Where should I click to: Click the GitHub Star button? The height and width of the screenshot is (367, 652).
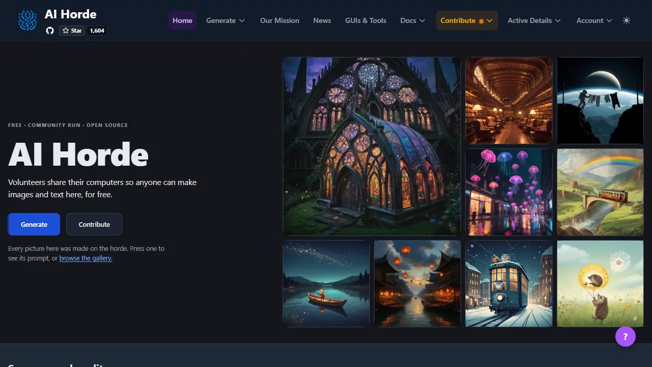pyautogui.click(x=72, y=31)
